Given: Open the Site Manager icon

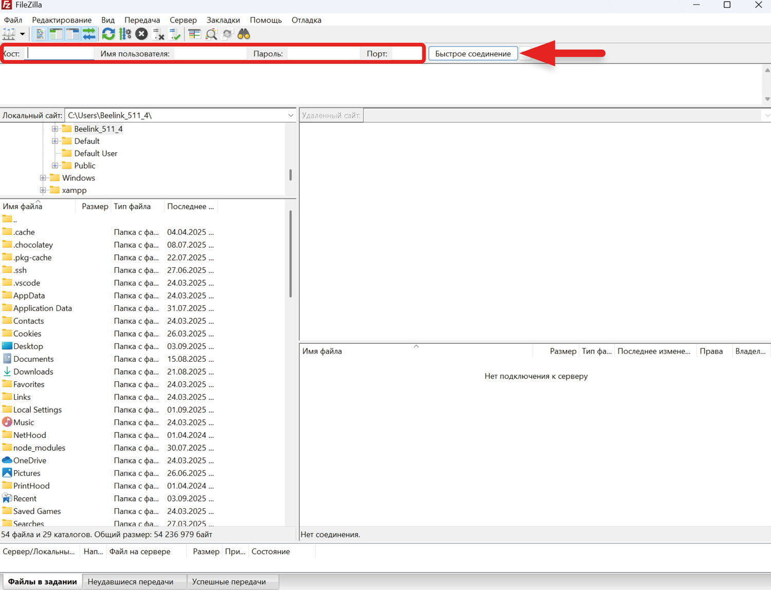Looking at the screenshot, I should pos(9,34).
